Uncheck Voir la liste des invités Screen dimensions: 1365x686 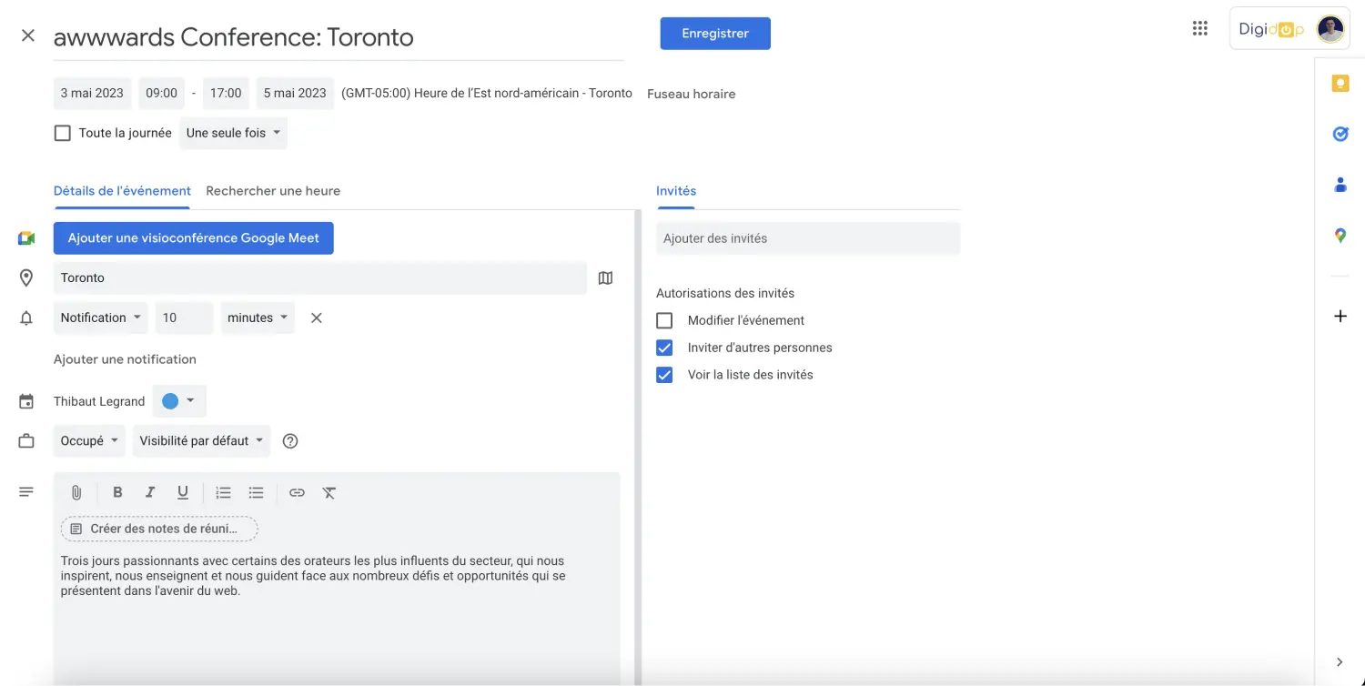[x=664, y=375]
